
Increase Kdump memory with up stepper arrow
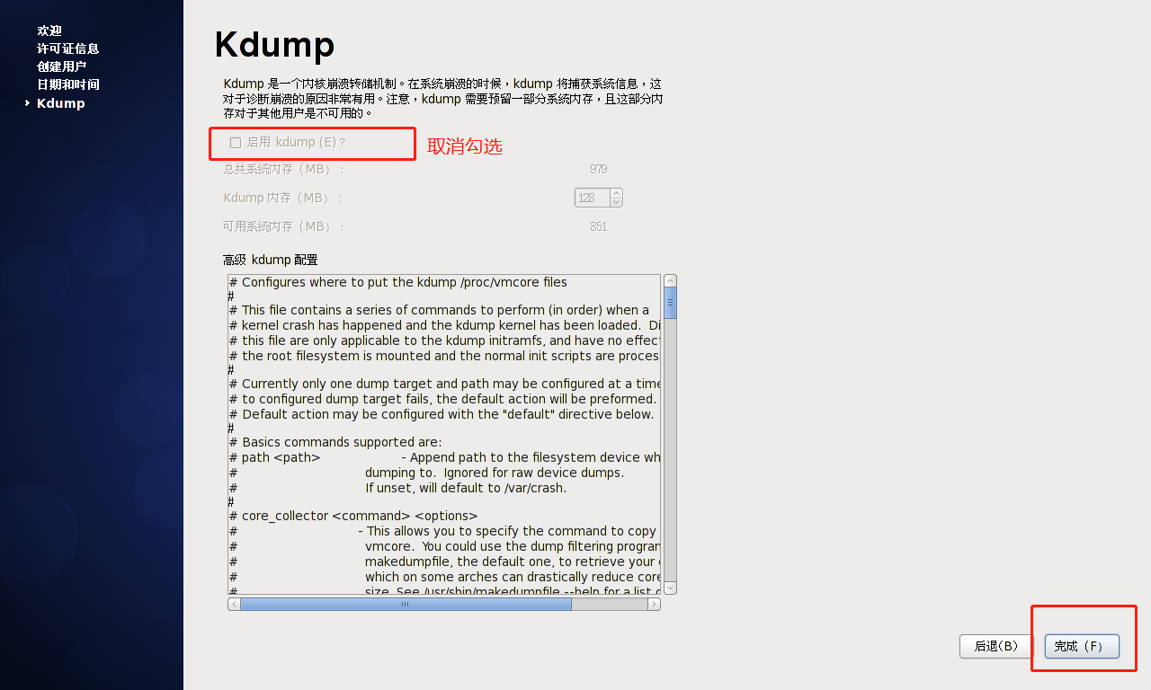tap(616, 192)
